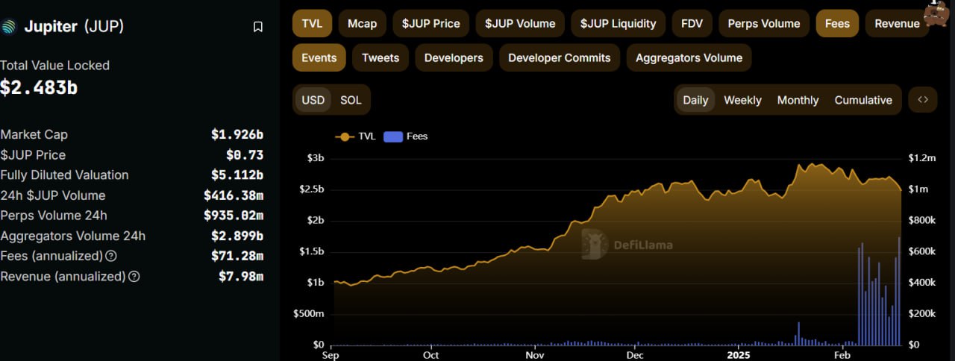Select the Daily interval
Image resolution: width=955 pixels, height=361 pixels.
695,100
